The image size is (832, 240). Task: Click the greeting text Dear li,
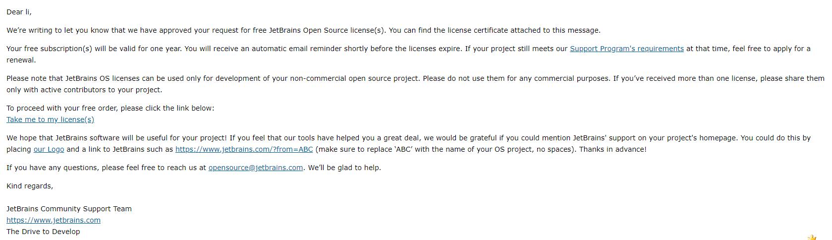(19, 12)
